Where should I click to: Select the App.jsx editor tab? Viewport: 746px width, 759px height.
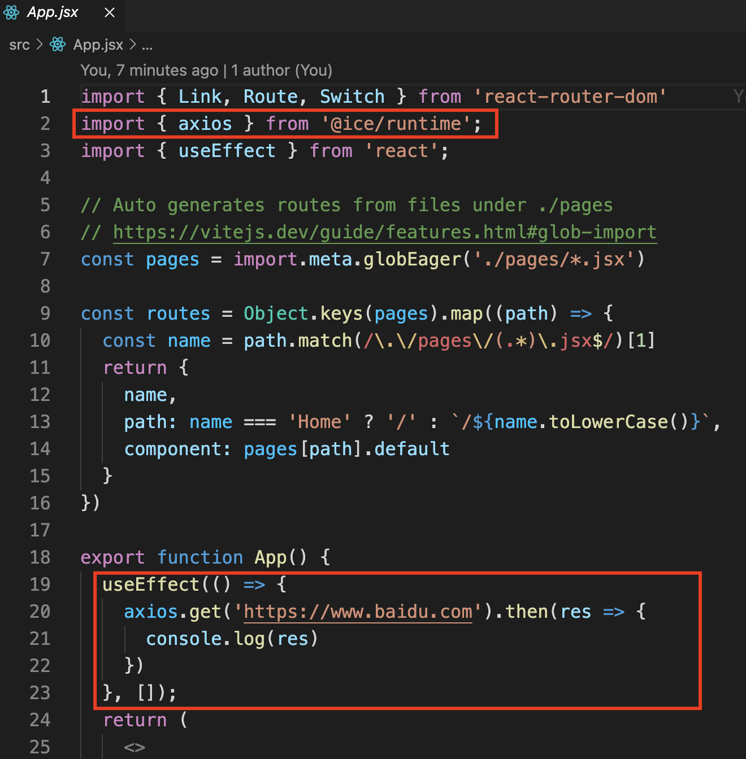51,12
